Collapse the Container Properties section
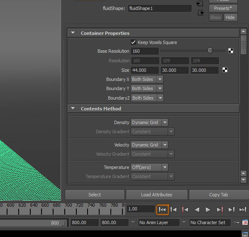 [x=73, y=33]
